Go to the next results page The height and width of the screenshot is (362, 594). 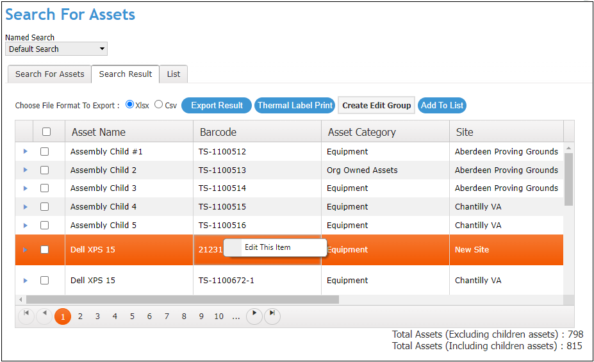click(254, 316)
